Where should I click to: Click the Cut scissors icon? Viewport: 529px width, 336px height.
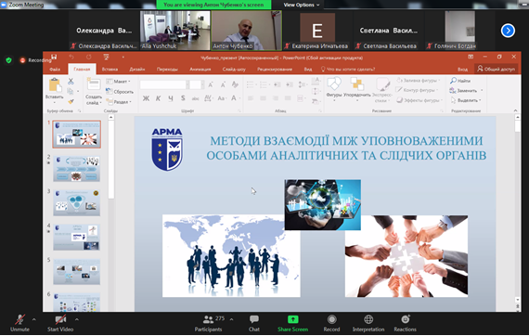(71, 81)
